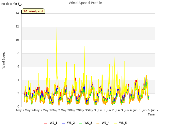This screenshot has height=128, width=171.
Task: Click the TZ_windprof label tag
Action: (x=33, y=11)
